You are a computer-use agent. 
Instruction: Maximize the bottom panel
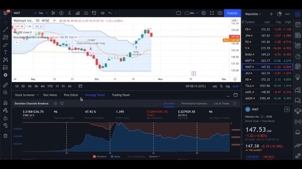pos(235,95)
